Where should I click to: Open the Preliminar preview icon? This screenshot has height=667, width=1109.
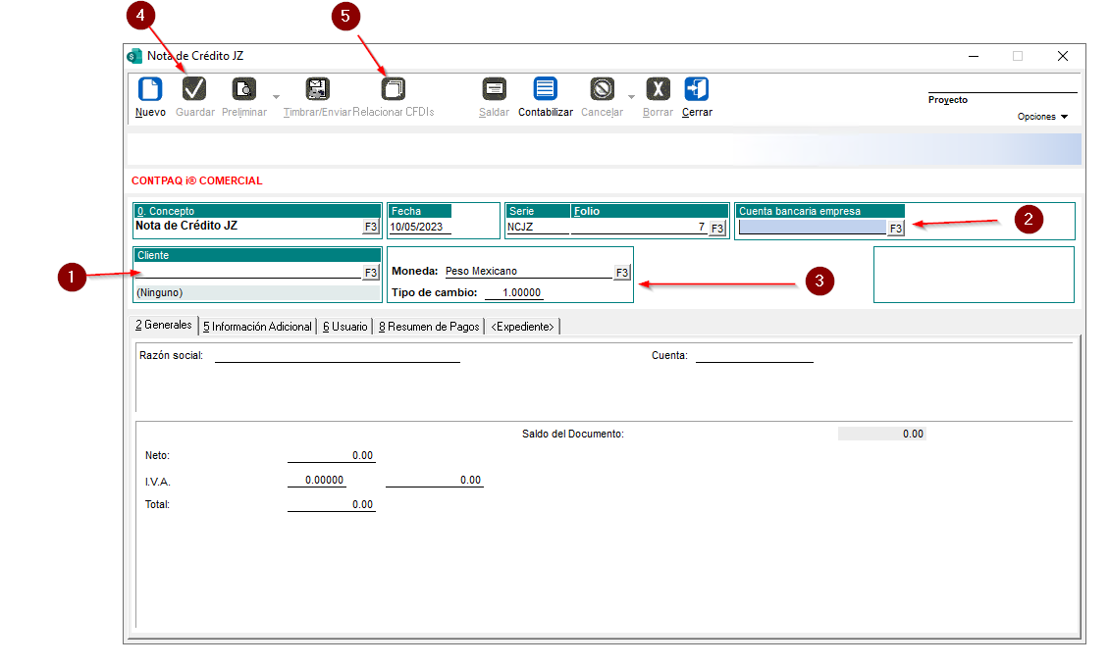tap(244, 89)
